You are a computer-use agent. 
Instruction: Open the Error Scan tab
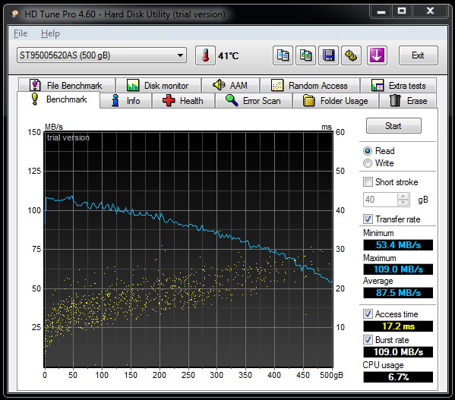tap(253, 101)
